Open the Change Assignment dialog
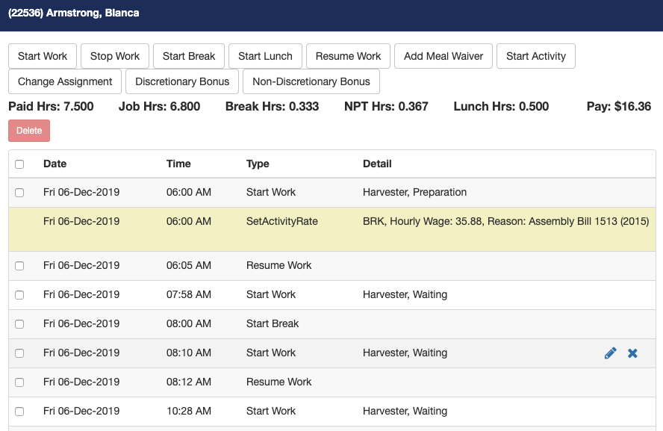The height and width of the screenshot is (431, 663). pyautogui.click(x=65, y=81)
